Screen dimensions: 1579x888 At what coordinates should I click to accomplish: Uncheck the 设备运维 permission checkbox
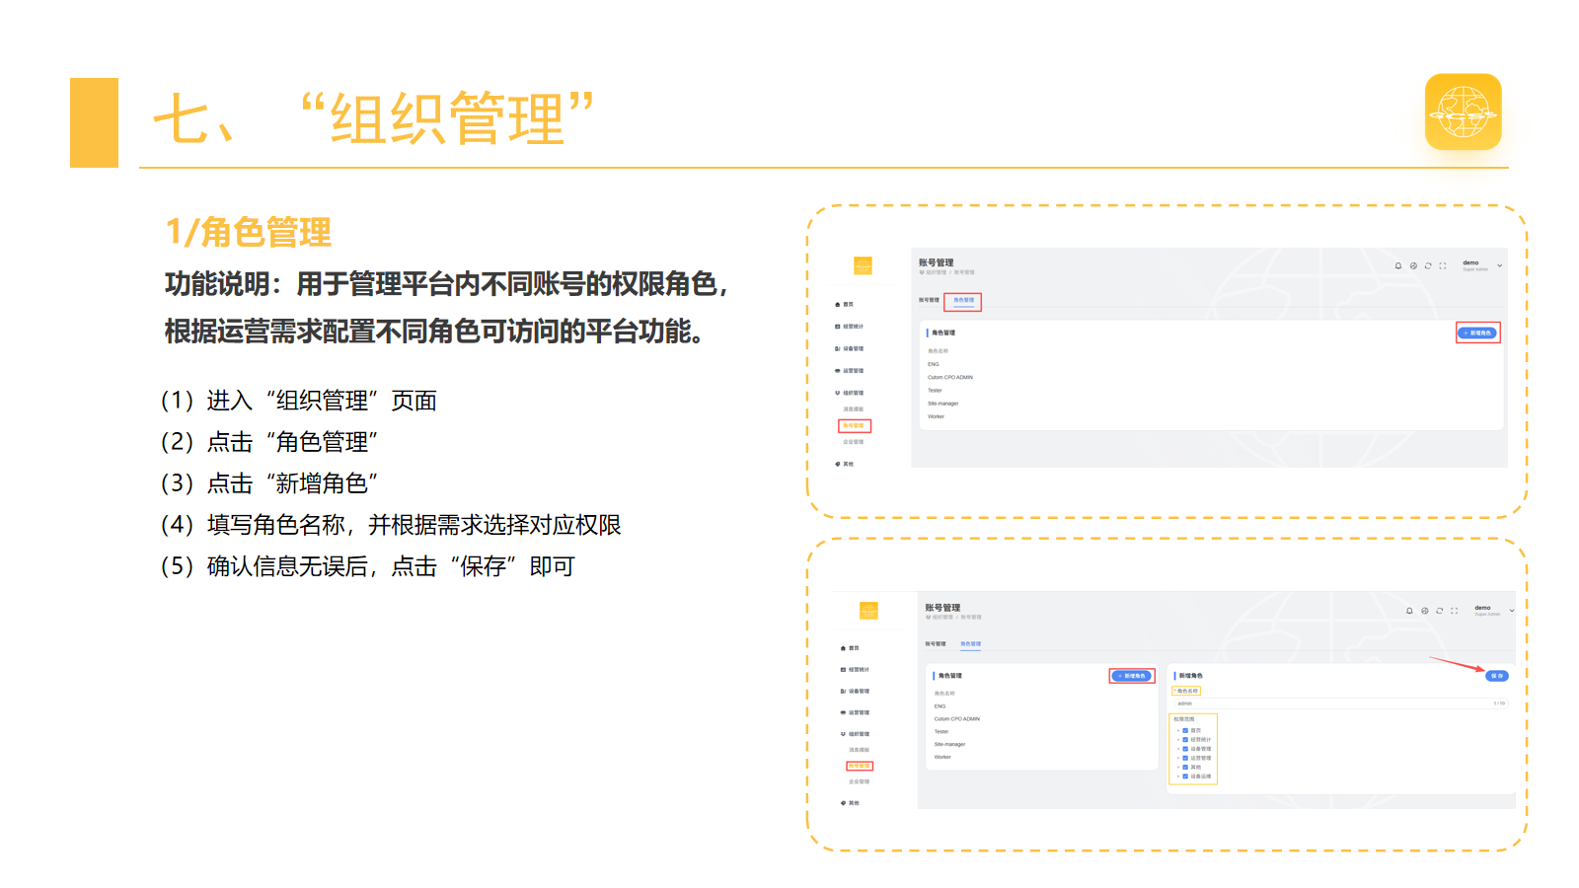[1185, 777]
